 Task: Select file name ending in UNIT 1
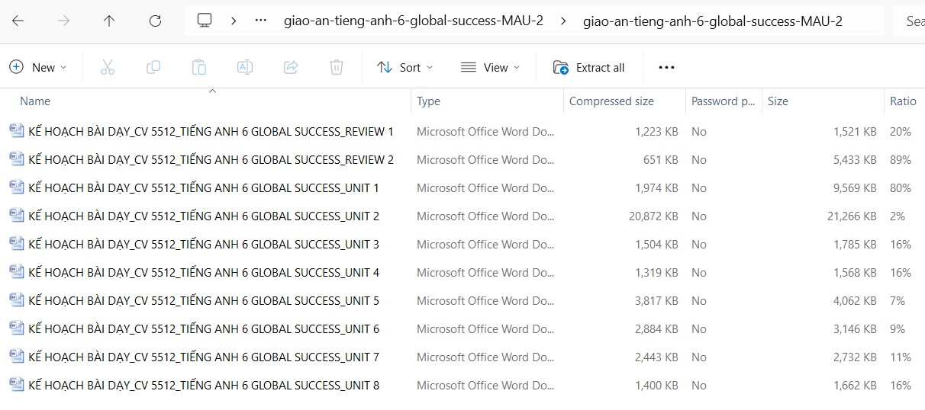204,187
